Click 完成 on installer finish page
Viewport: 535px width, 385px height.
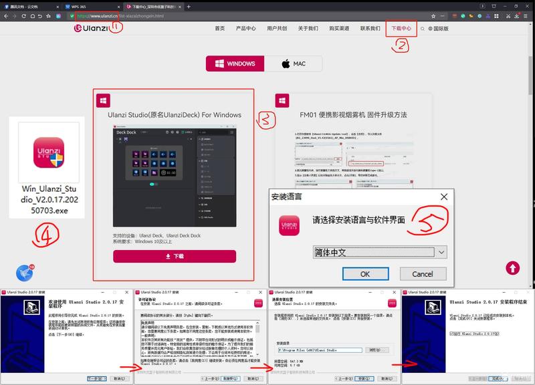(498, 378)
